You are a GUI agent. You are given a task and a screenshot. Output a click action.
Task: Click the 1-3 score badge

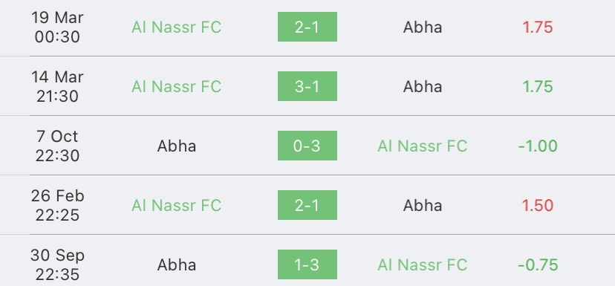(307, 264)
